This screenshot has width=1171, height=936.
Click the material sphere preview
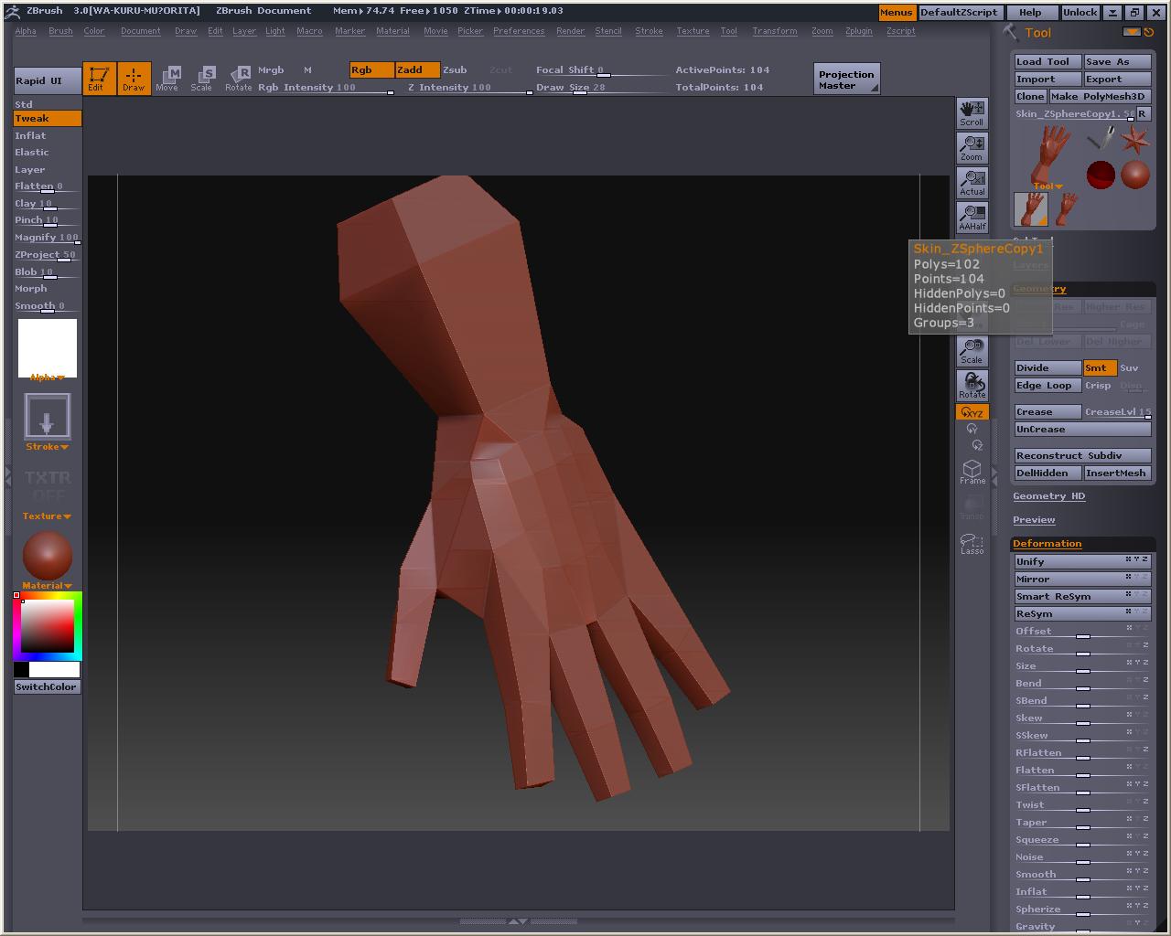click(x=47, y=556)
